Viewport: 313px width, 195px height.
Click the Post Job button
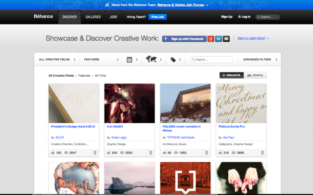click(x=157, y=17)
